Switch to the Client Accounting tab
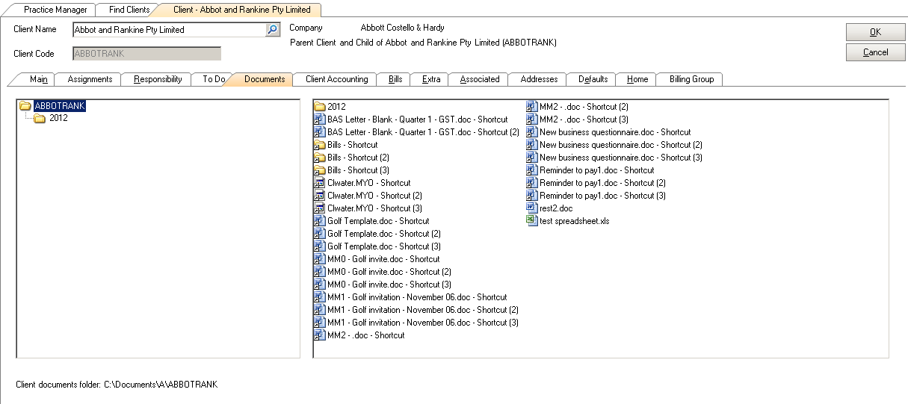 click(x=336, y=79)
